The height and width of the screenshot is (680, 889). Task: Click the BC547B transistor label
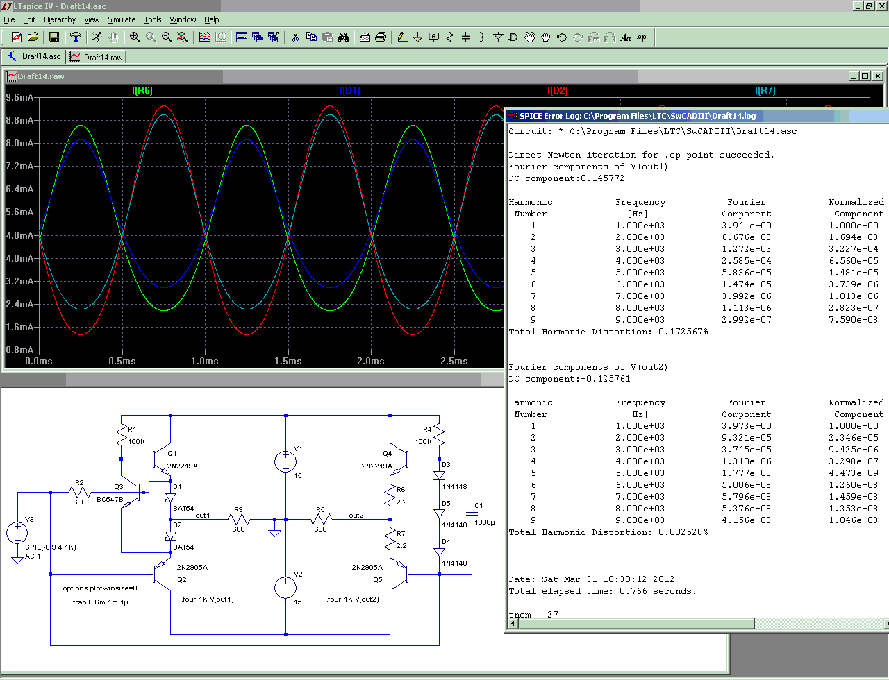click(x=110, y=500)
